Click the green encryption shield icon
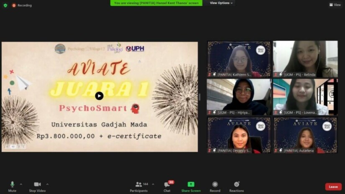345x194 pixels. click(5, 5)
